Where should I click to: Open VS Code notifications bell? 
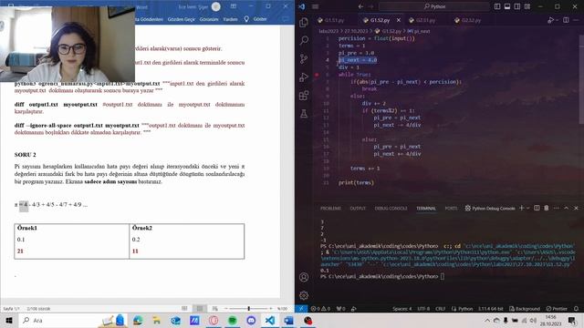click(576, 309)
